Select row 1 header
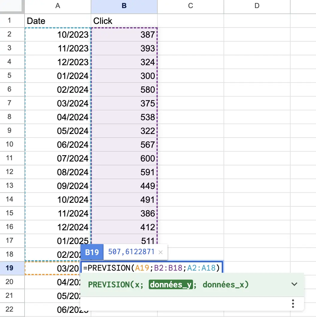 coord(12,21)
